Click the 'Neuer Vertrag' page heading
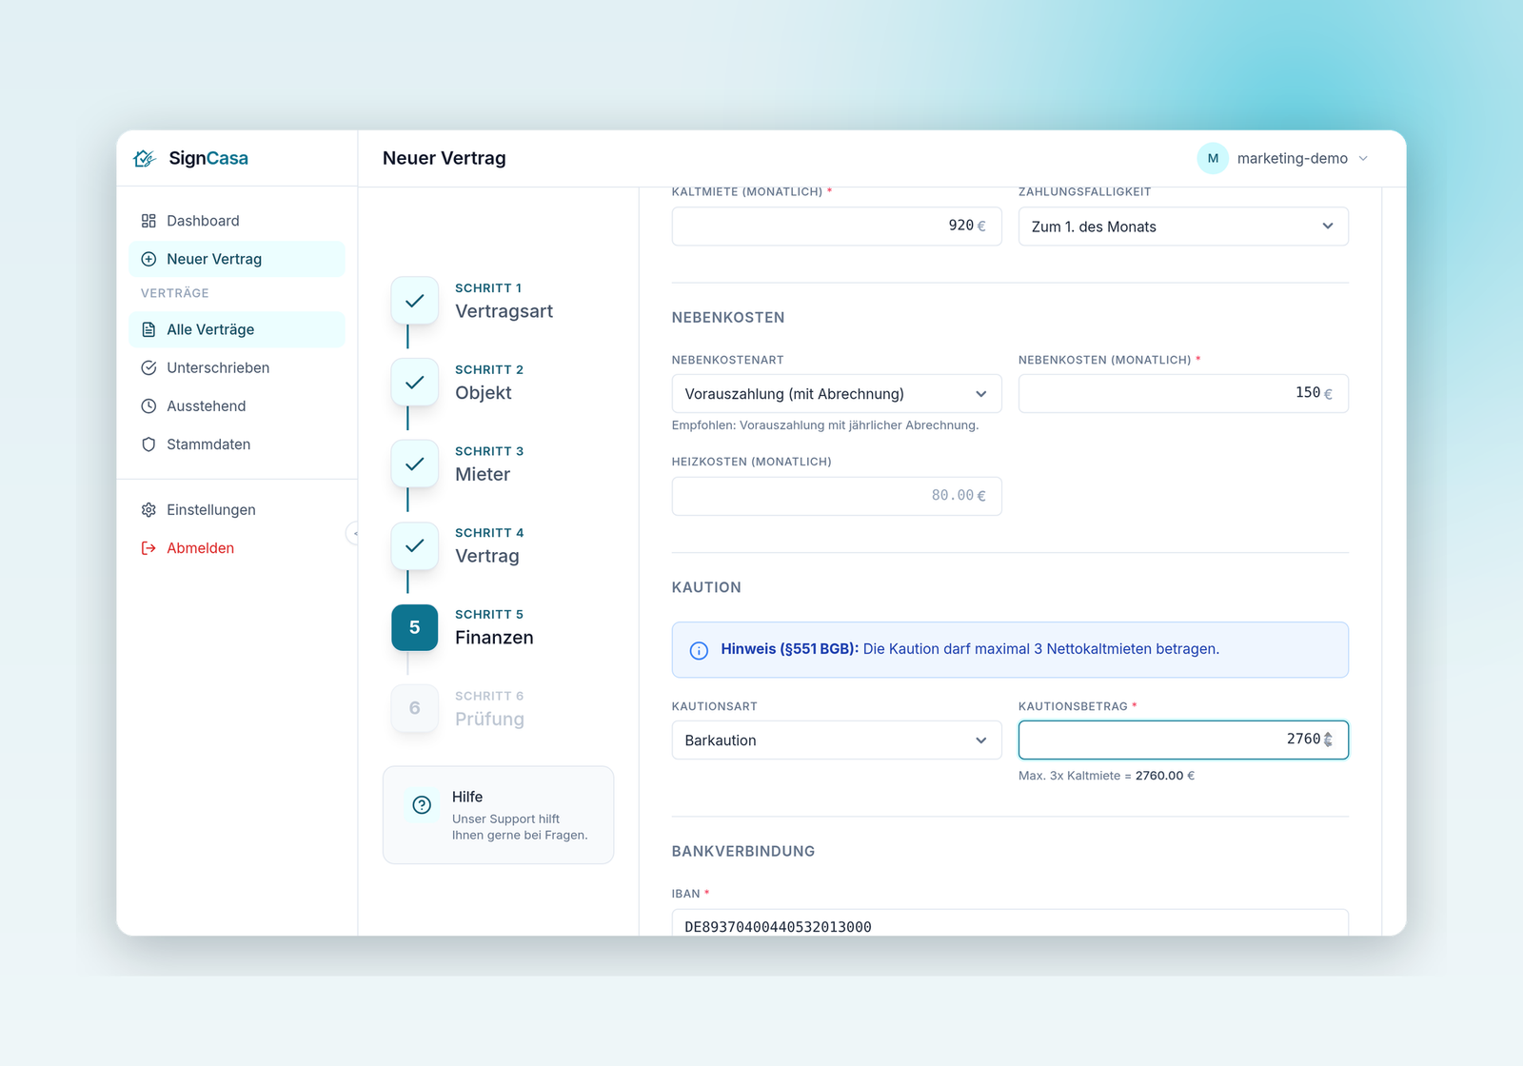This screenshot has height=1066, width=1523. coord(445,158)
